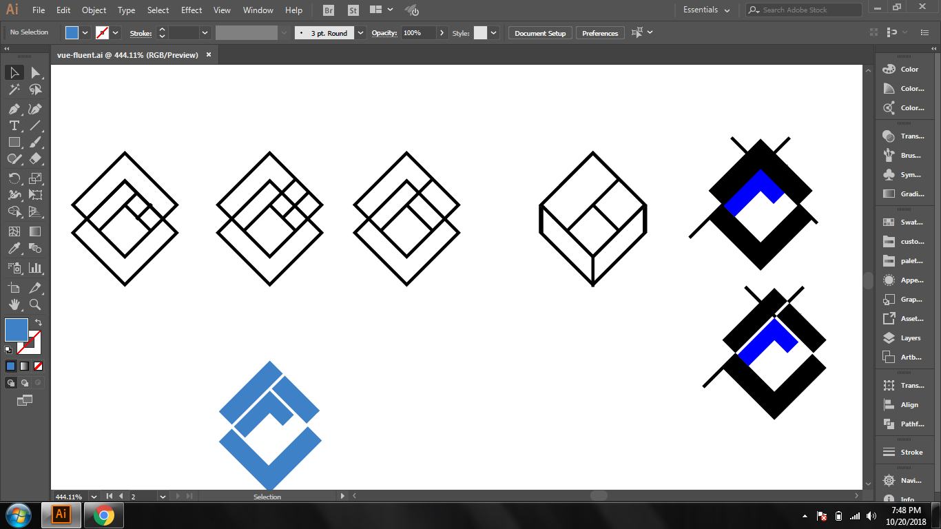Select the Eyedropper tool

point(14,248)
